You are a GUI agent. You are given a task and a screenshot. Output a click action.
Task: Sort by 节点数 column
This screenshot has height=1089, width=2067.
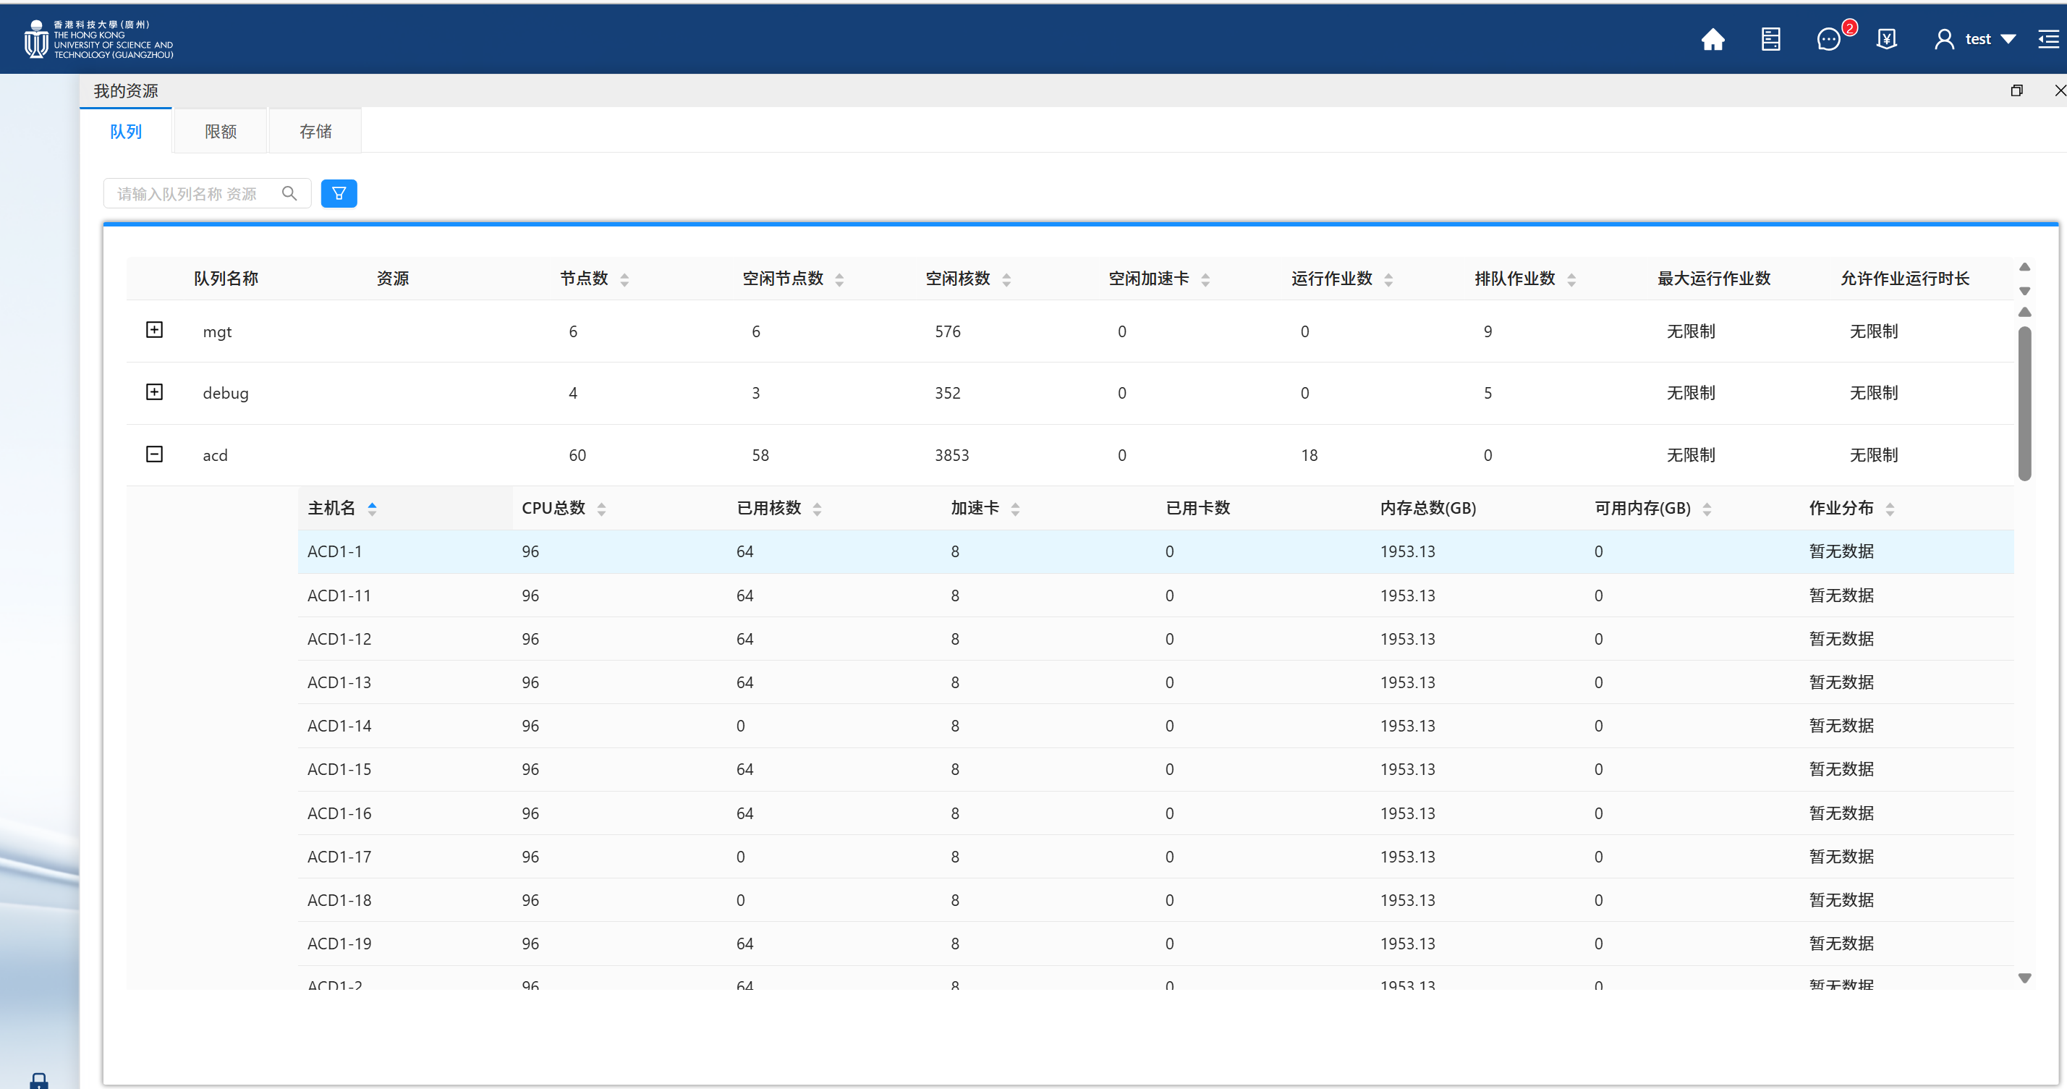click(x=624, y=279)
